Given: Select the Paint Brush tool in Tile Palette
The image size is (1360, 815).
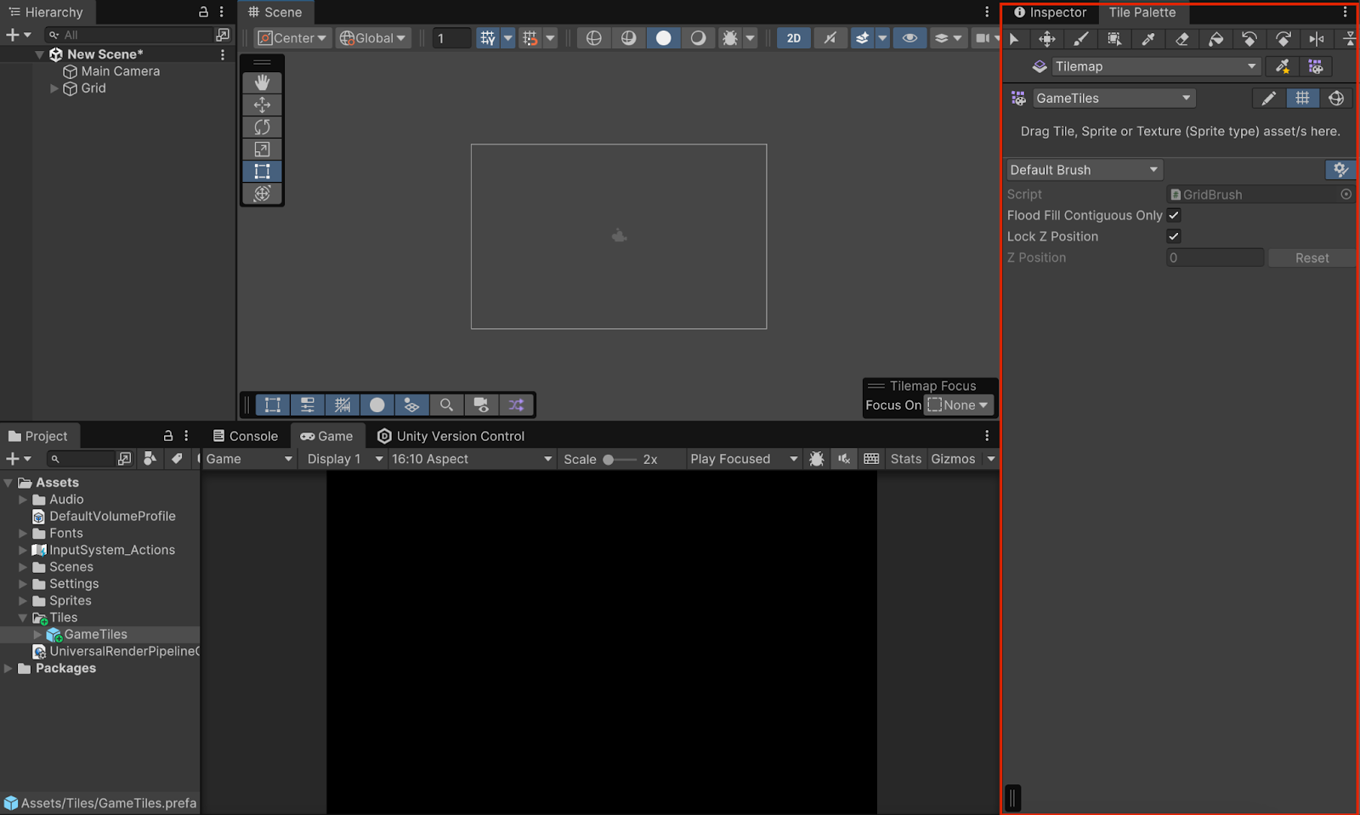Looking at the screenshot, I should click(x=1080, y=39).
